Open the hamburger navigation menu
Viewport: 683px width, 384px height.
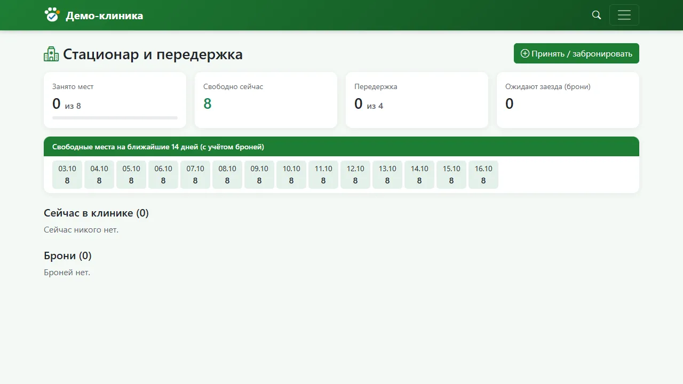click(x=624, y=15)
